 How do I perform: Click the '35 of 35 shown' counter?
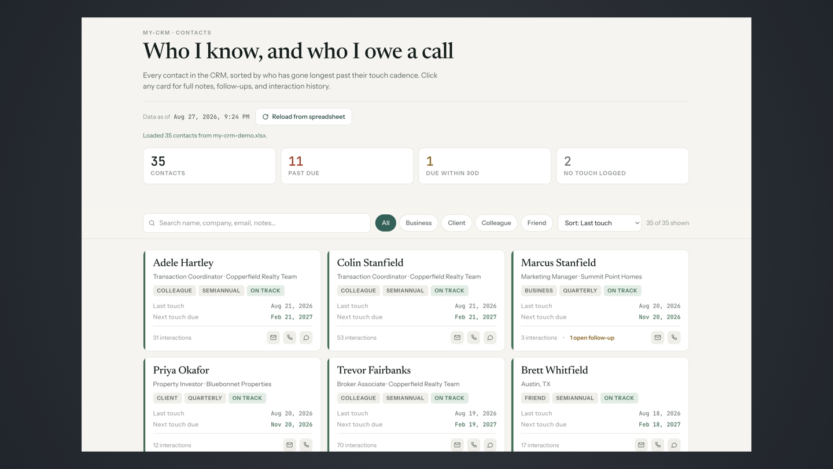click(668, 223)
